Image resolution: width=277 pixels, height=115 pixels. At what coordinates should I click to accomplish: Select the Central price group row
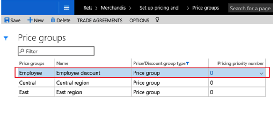(x=142, y=83)
